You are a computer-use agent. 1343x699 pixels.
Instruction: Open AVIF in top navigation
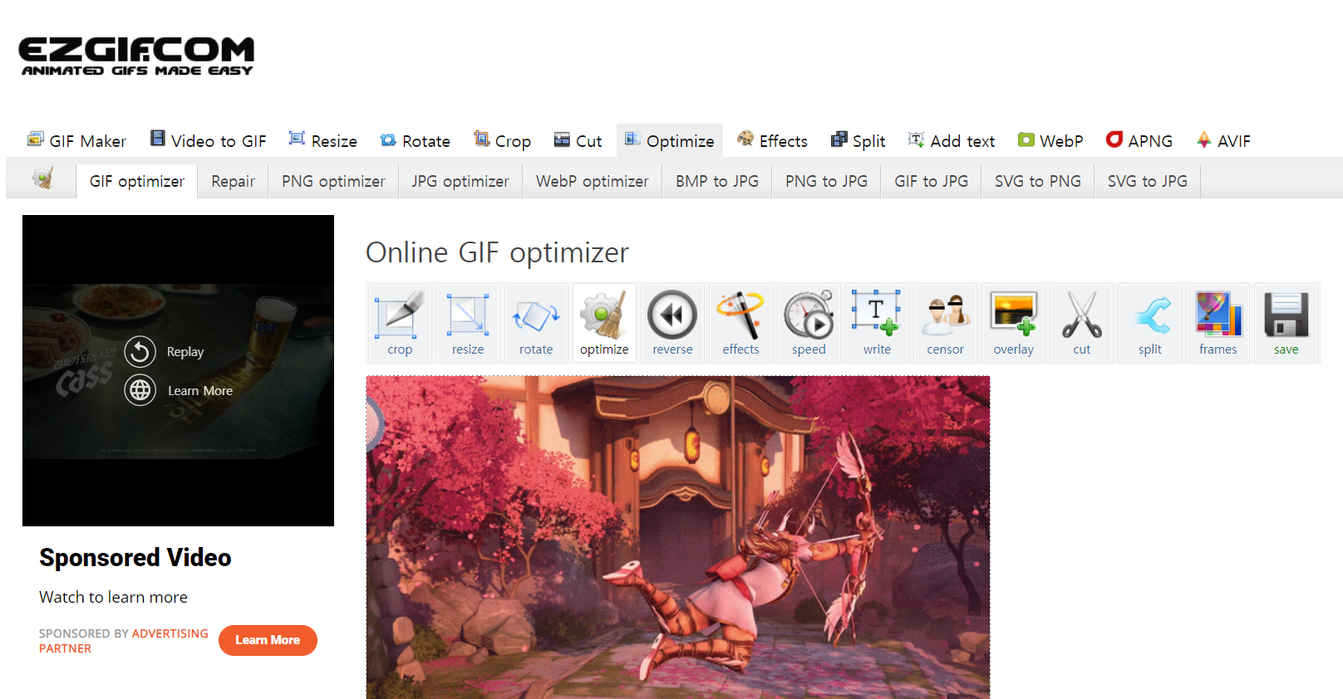[x=1223, y=140]
